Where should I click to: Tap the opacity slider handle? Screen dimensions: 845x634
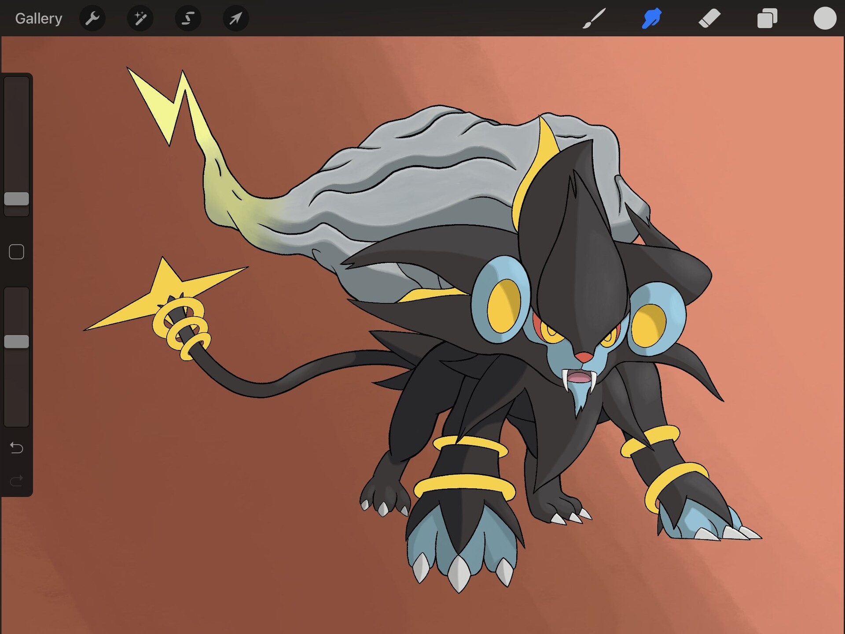17,340
